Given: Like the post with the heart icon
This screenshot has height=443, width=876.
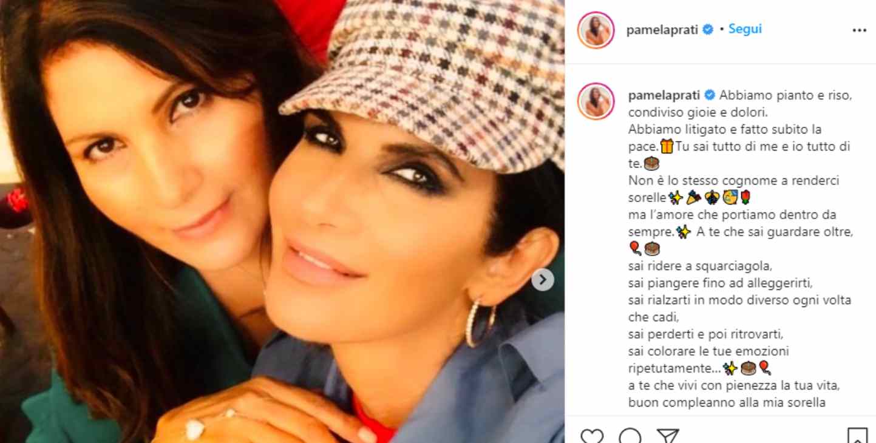Looking at the screenshot, I should [592, 436].
